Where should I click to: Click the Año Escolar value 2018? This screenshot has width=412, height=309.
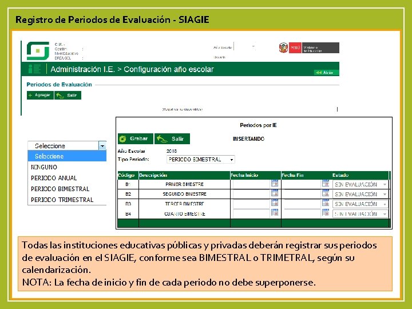[x=172, y=151]
